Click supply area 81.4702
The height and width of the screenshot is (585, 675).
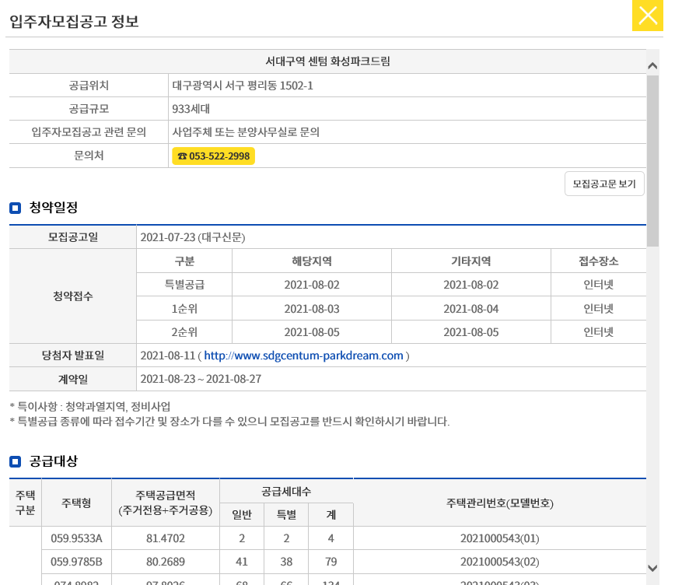pos(166,538)
